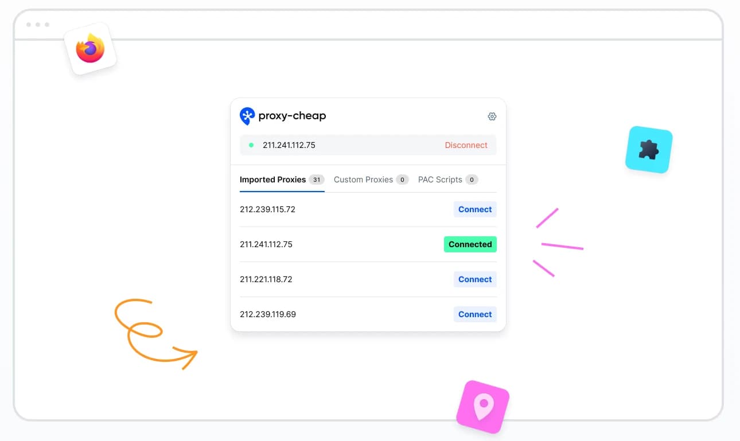Connect to proxy 212.239.115.72

[475, 209]
